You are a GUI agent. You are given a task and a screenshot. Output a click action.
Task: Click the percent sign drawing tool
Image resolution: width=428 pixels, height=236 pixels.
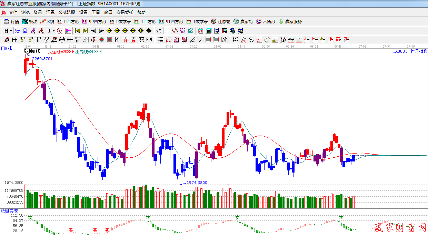(x=251, y=40)
